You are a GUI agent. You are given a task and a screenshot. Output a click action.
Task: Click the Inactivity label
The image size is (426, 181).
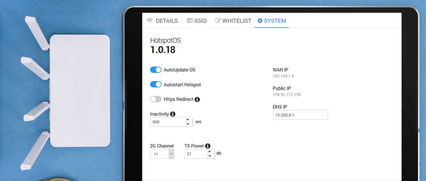coord(160,114)
